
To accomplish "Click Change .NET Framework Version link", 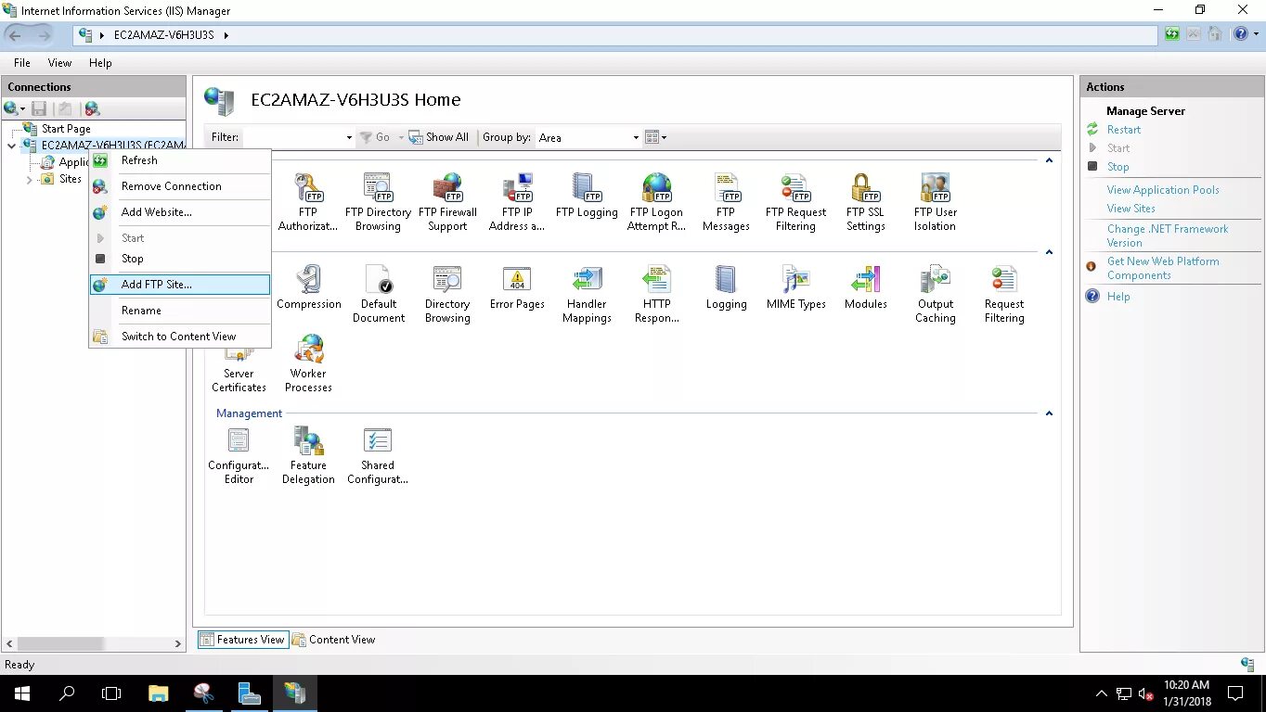I will point(1167,235).
